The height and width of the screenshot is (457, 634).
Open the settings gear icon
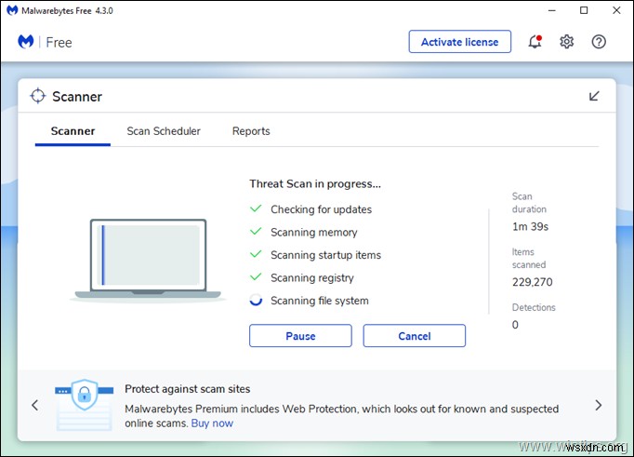coord(566,42)
